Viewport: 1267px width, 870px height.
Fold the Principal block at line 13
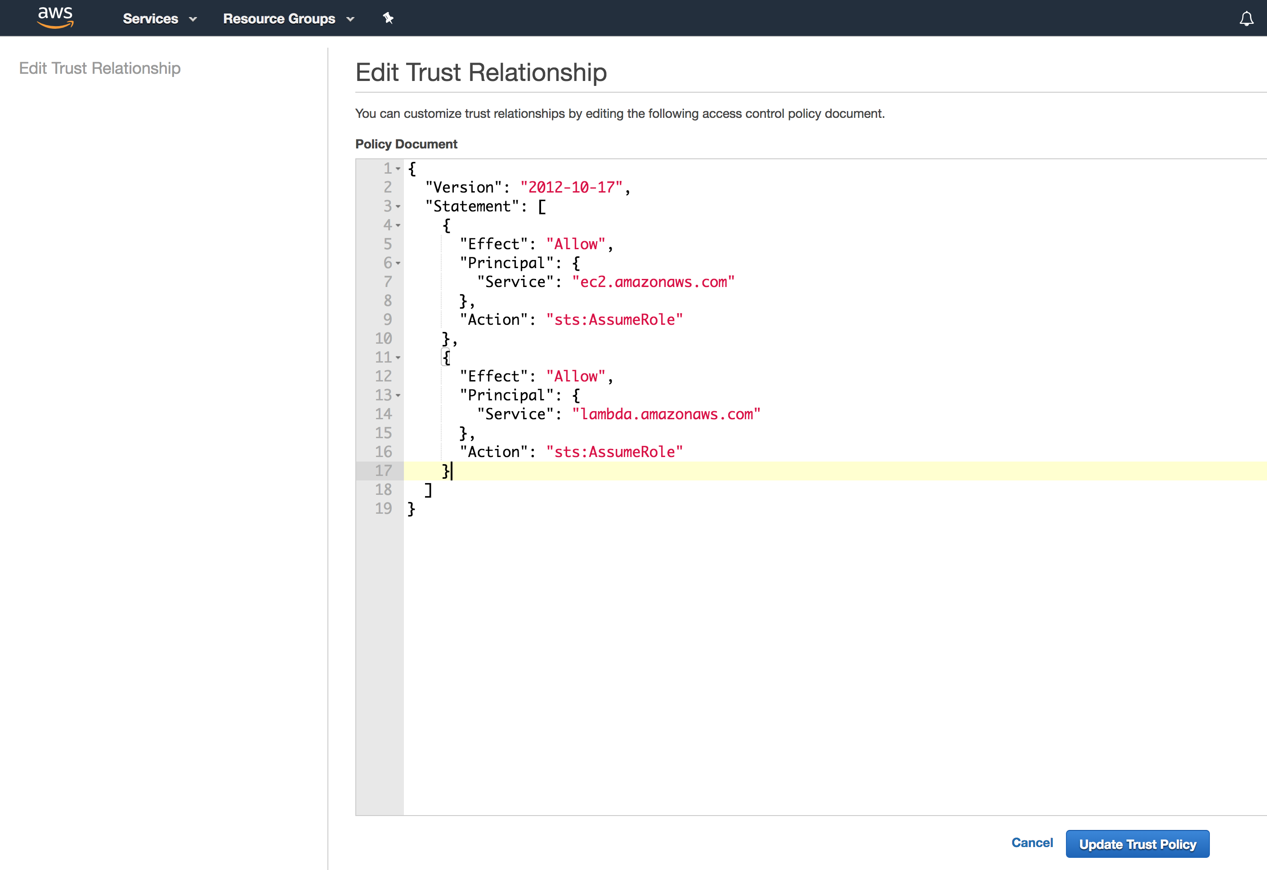398,395
